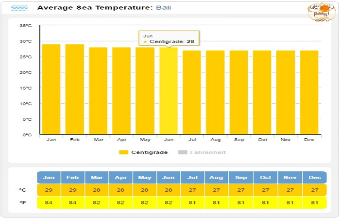Click the Mar column header in table
Screen dimensions: 340x219
point(97,178)
